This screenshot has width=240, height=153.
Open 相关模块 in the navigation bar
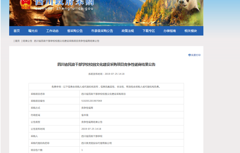tap(191, 31)
